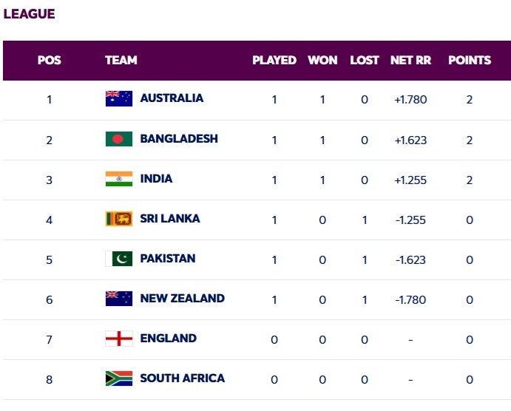This screenshot has height=411, width=511.
Task: Click the POS column header
Action: (50, 61)
